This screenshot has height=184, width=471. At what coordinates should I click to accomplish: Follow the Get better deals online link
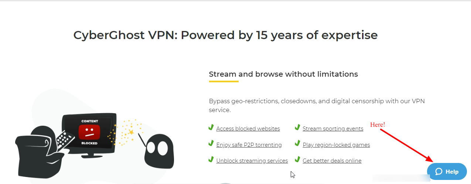coord(332,161)
